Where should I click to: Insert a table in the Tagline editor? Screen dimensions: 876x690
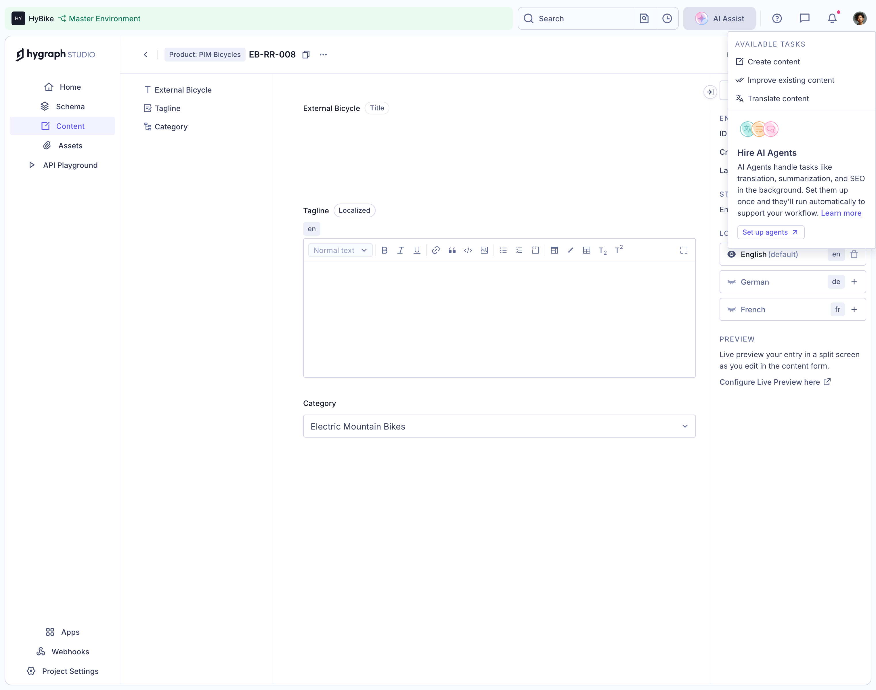click(x=587, y=250)
